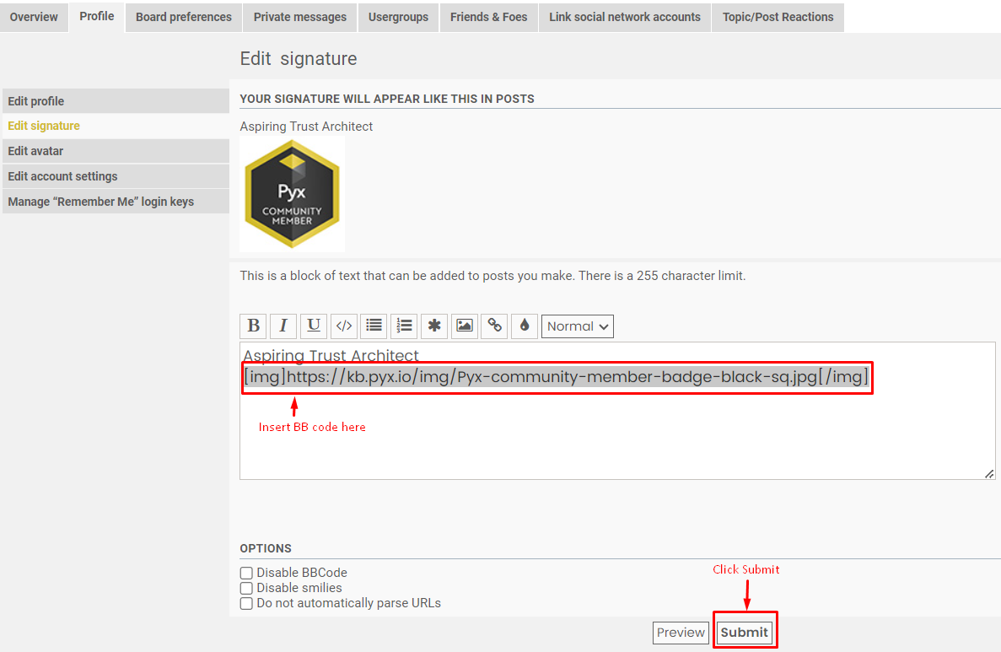Toggle bold formatting in the signature editor

(253, 326)
